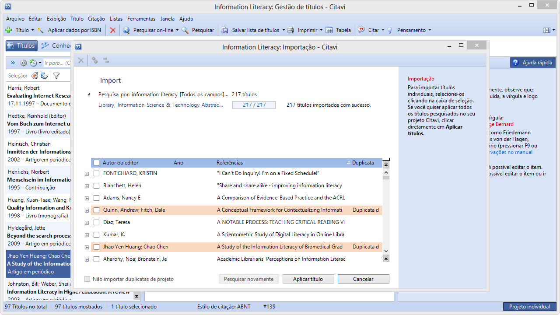The width and height of the screenshot is (560, 315).
Task: Click the Aplicar dados por ISBN wand icon
Action: (41, 30)
